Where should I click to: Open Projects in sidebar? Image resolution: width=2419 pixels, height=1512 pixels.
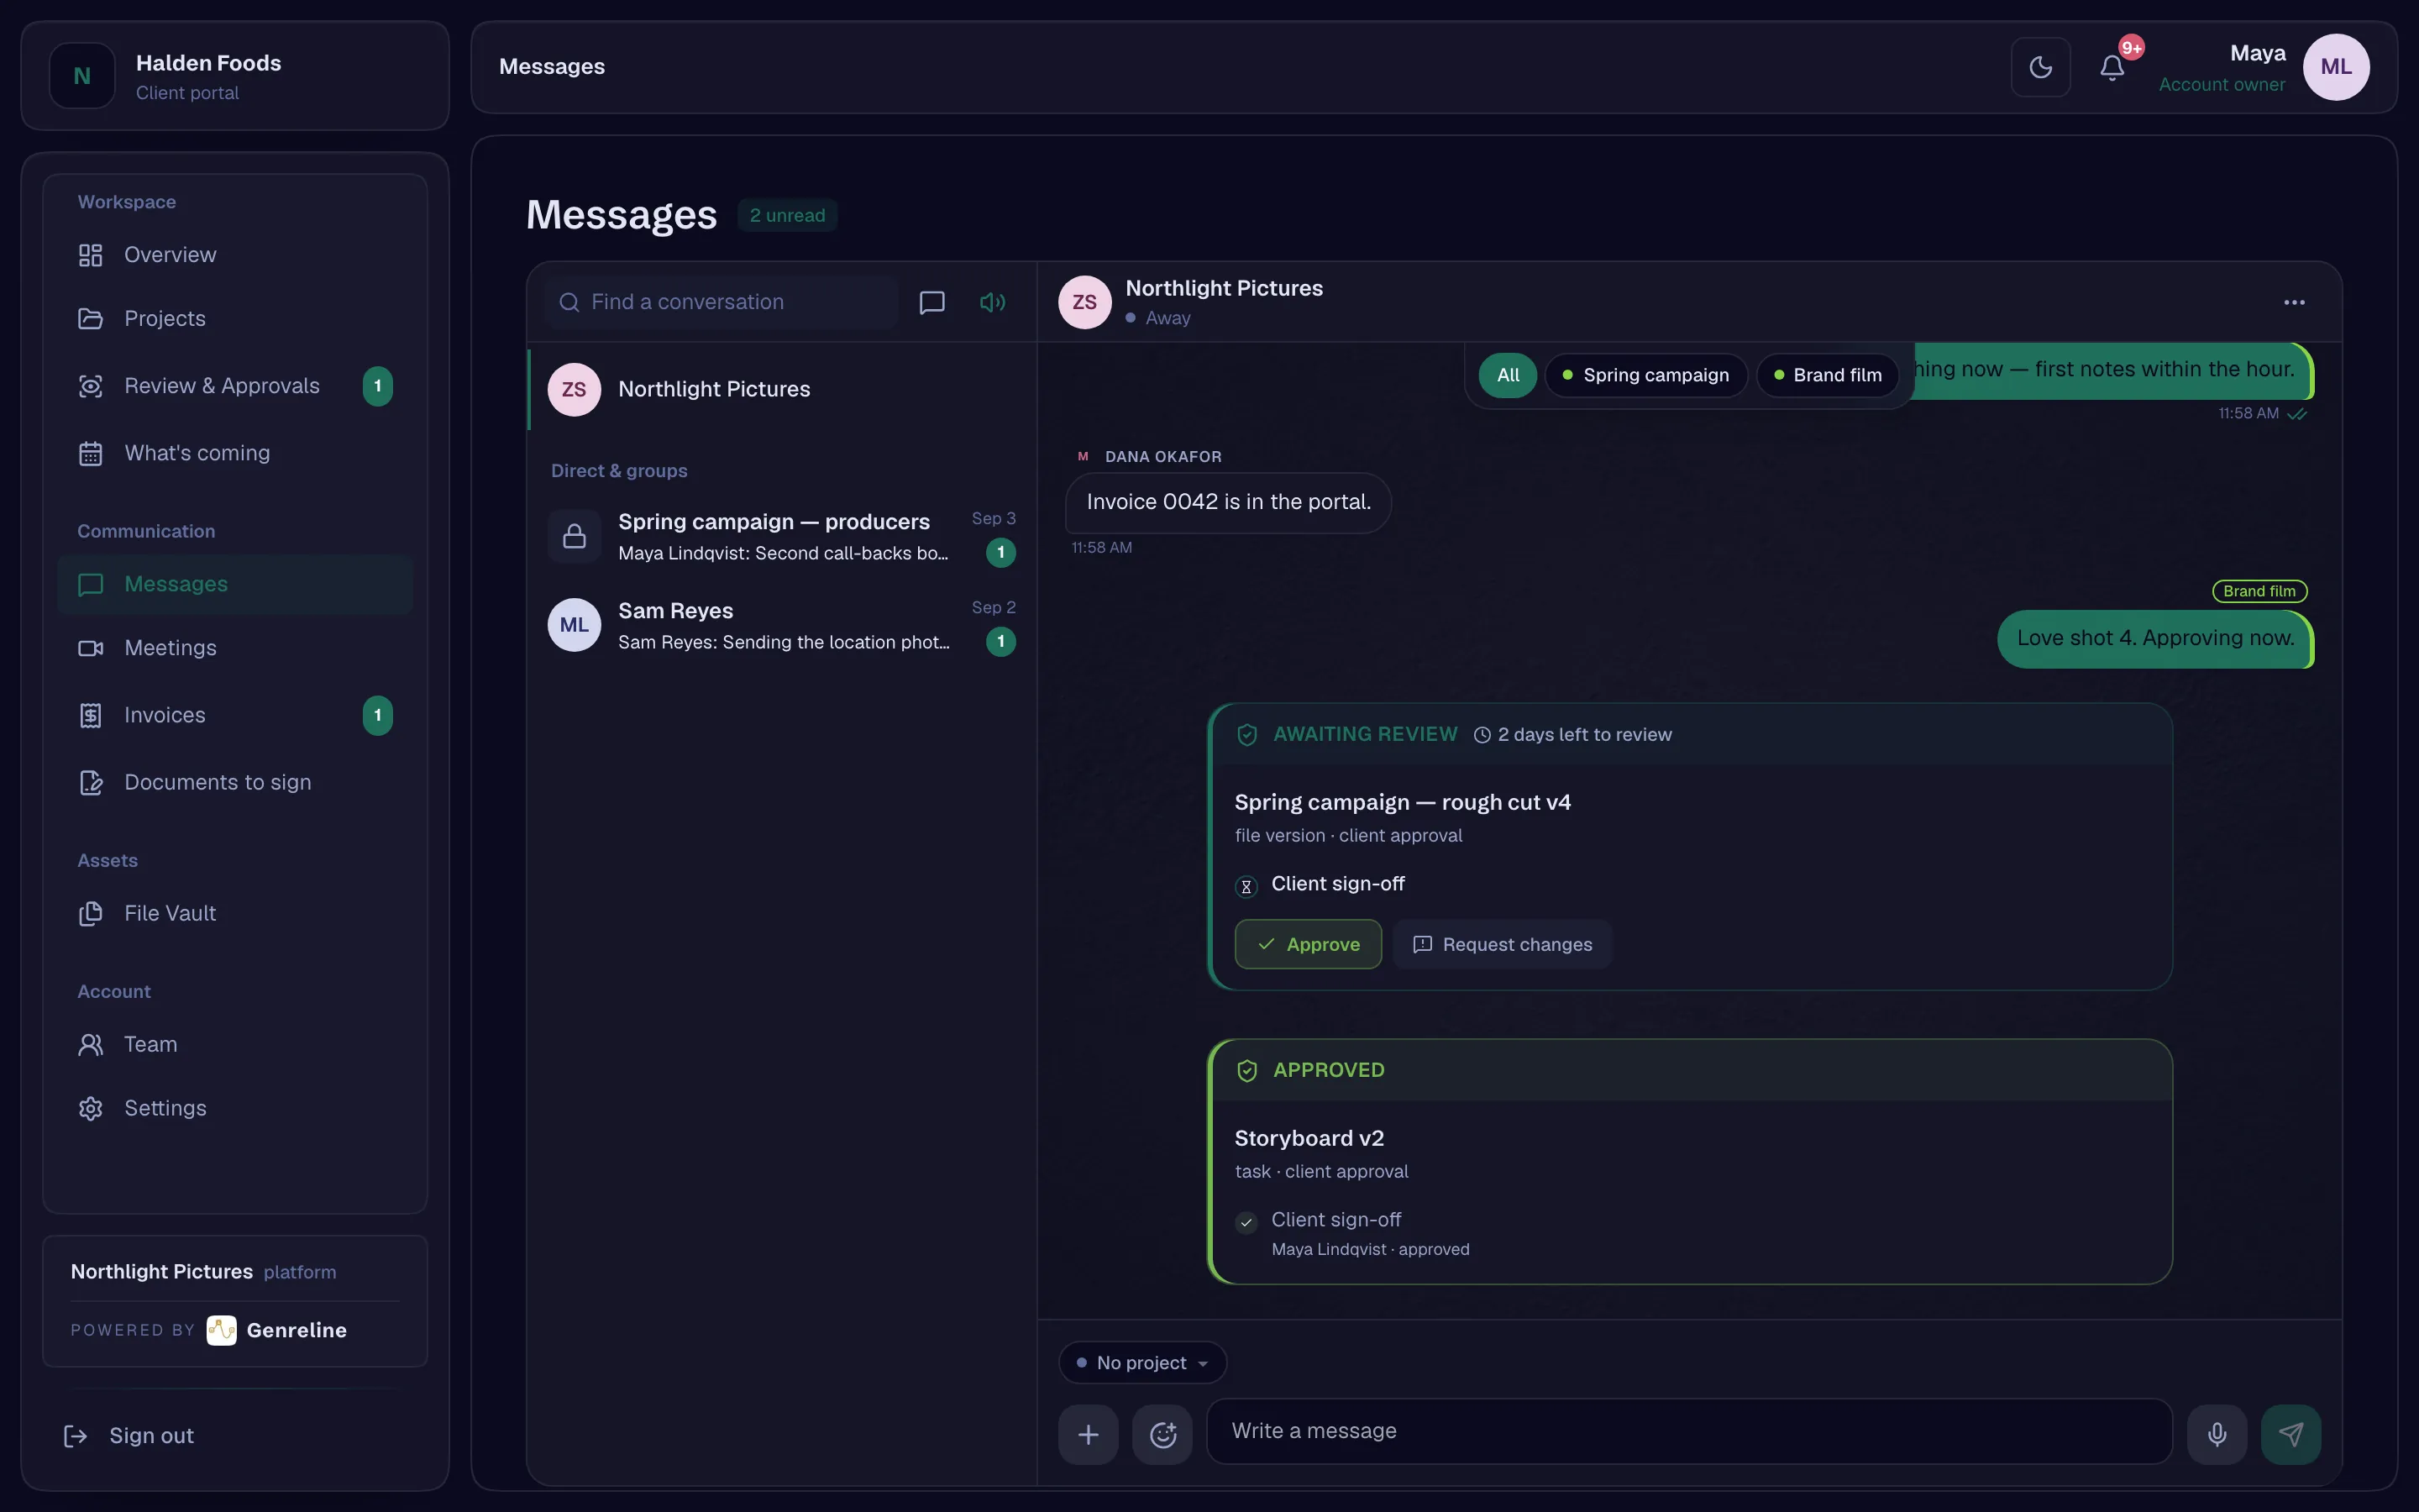(x=235, y=319)
